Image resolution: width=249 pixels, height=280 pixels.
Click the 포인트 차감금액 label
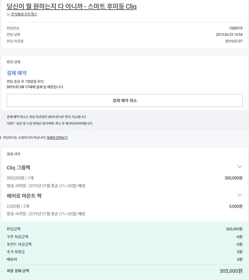pyautogui.click(x=19, y=244)
